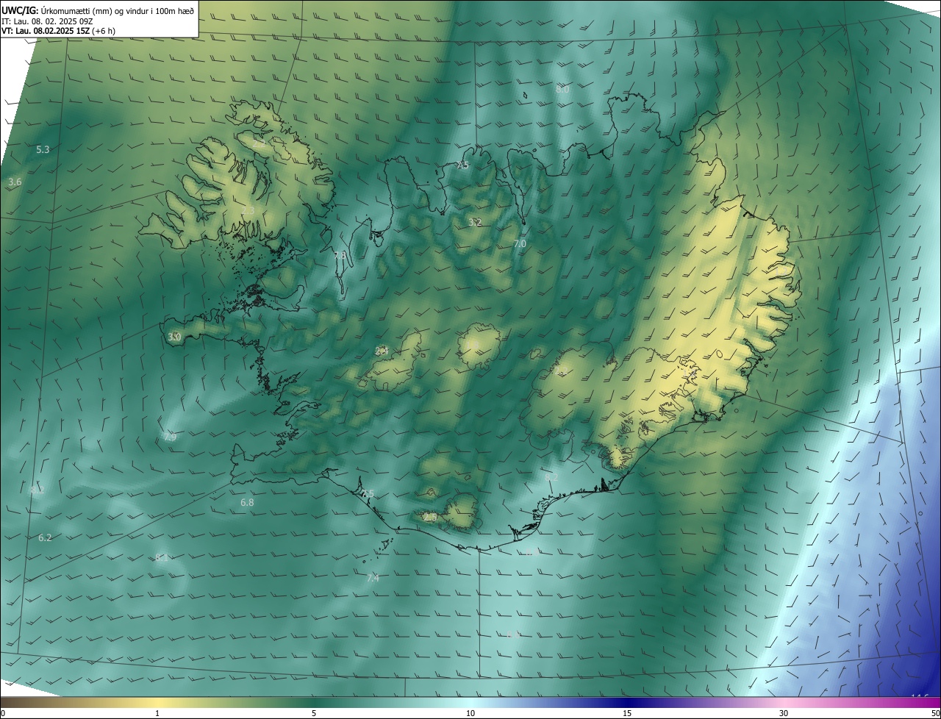Click the 3.6 value on the map
The height and width of the screenshot is (719, 941).
(15, 182)
